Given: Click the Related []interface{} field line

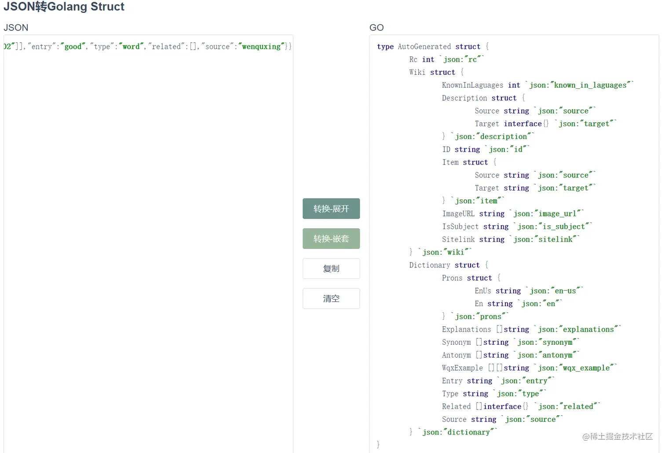Looking at the screenshot, I should pos(521,406).
